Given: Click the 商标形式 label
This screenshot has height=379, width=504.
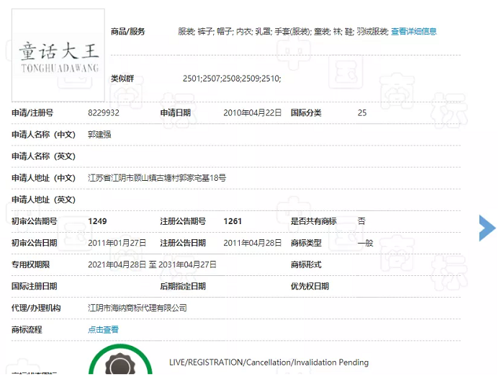Looking at the screenshot, I should click(306, 264).
